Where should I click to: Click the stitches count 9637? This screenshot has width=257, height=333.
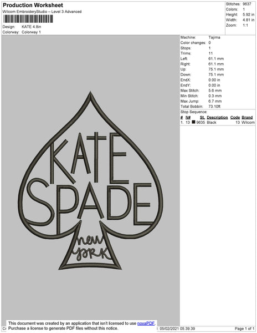[247, 4]
